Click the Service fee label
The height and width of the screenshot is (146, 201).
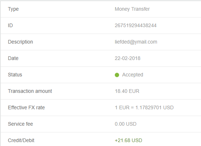click(x=20, y=124)
